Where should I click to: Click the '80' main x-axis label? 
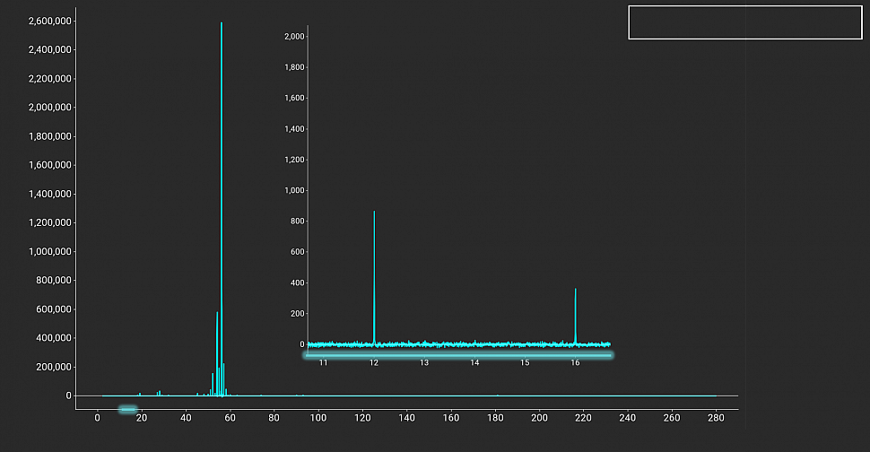pyautogui.click(x=274, y=418)
